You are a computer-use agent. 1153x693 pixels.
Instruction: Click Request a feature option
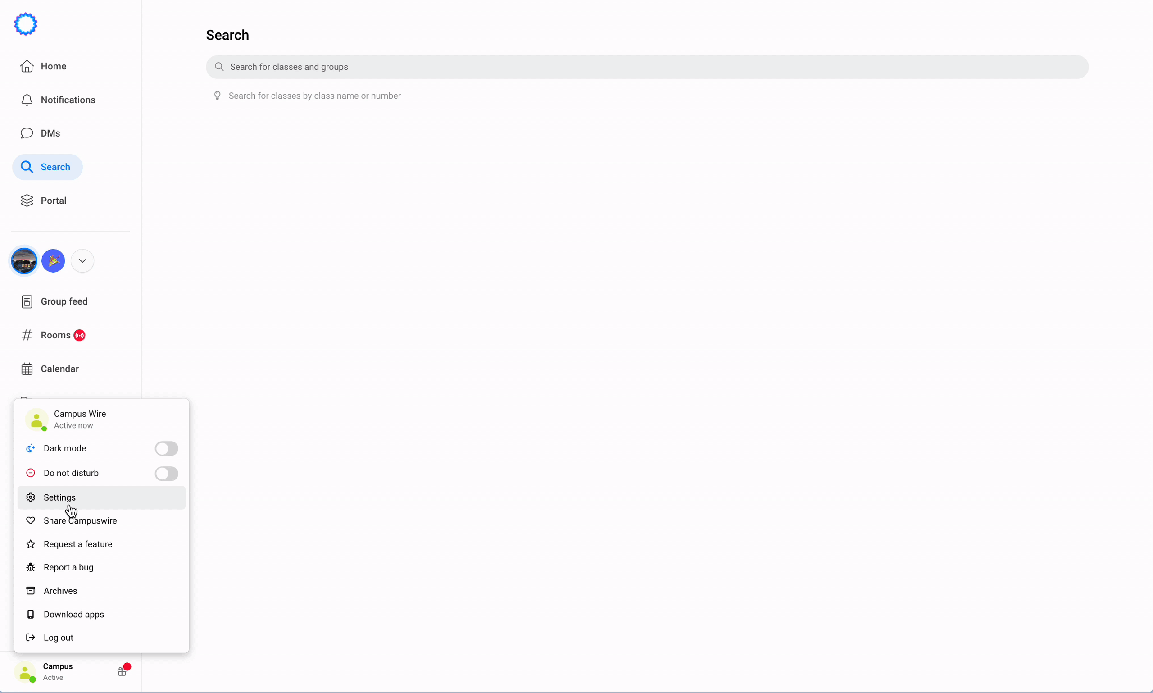pyautogui.click(x=77, y=544)
